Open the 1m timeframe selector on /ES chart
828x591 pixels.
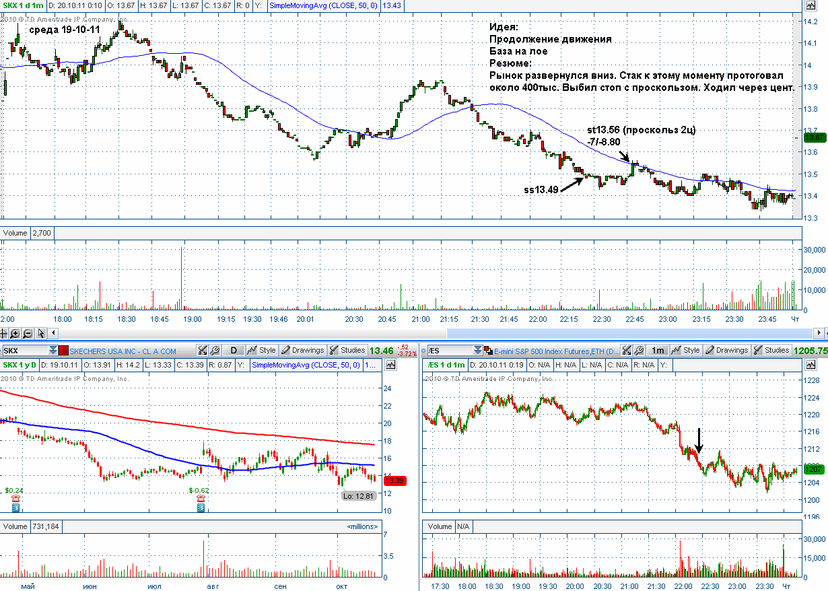pyautogui.click(x=658, y=351)
